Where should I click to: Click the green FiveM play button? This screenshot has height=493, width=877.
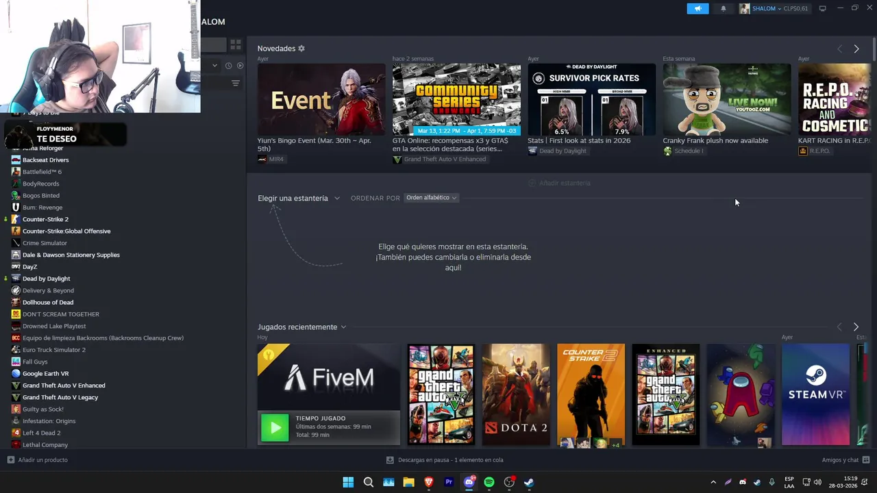[x=275, y=428]
